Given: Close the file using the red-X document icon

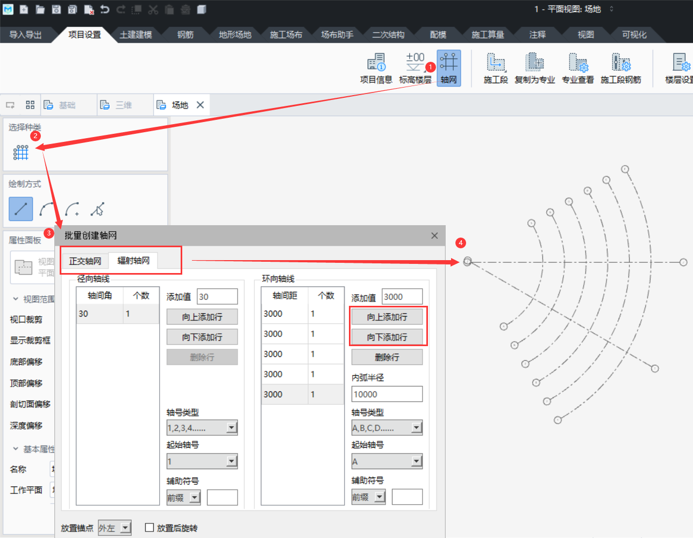Looking at the screenshot, I should point(89,9).
